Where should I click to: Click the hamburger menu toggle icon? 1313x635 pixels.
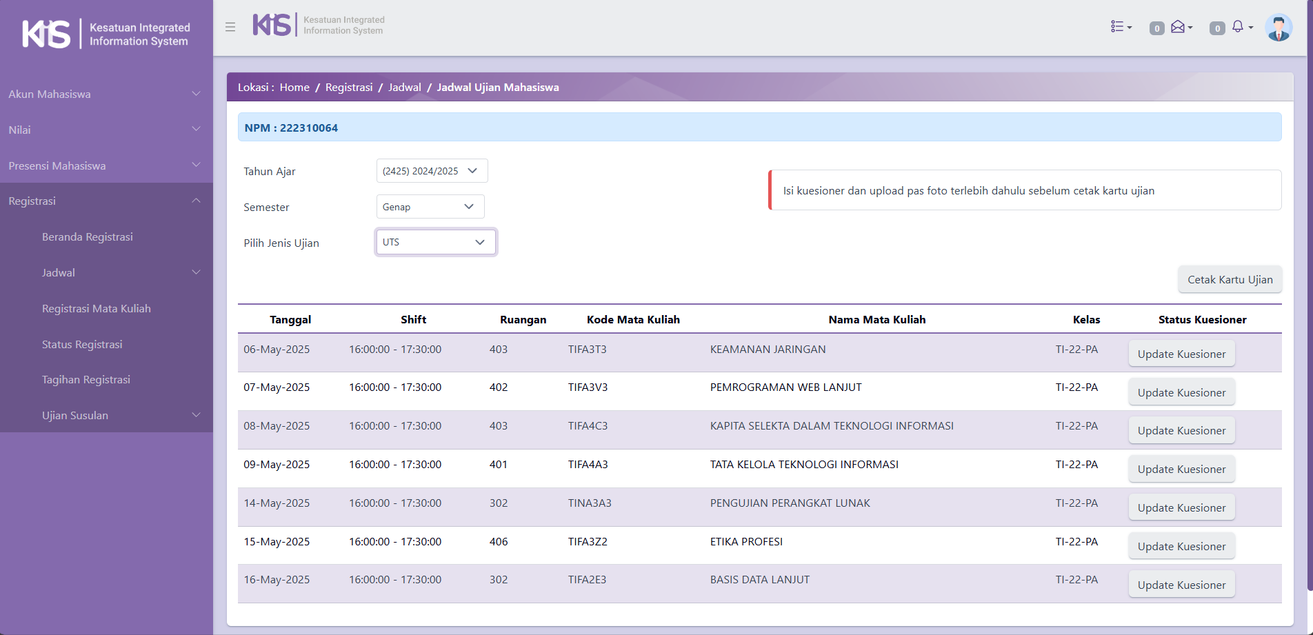(230, 27)
